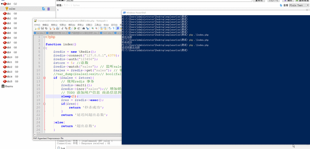This screenshot has height=149, width=310.
Task: Open Notepad++ 文件(F) menu
Action: pyautogui.click(x=37, y=25)
